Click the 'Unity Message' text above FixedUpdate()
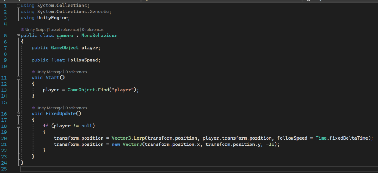 (x=49, y=108)
